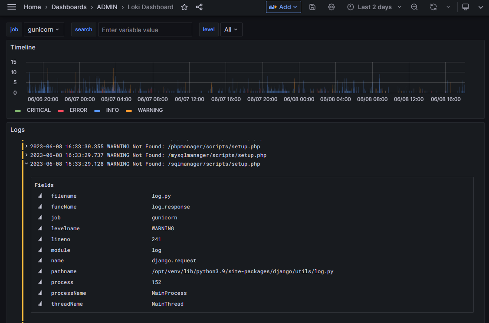Click the stats icon beside filename field
Viewport: 489px width, 323px height.
pos(40,196)
